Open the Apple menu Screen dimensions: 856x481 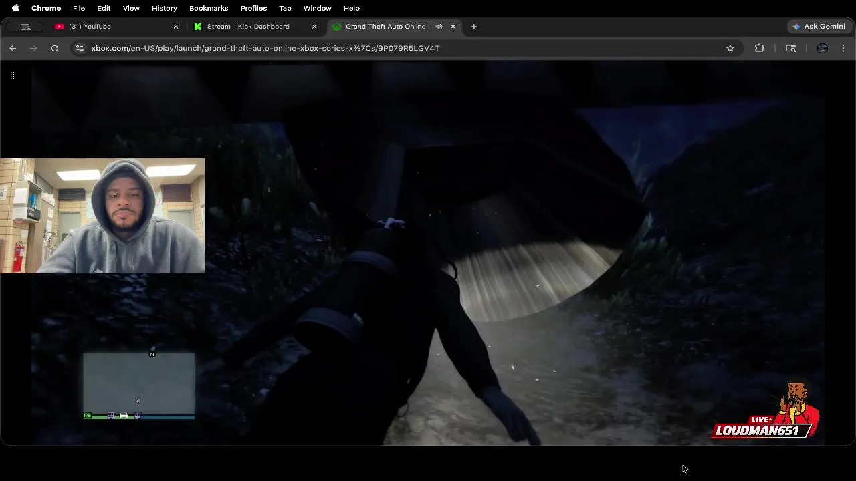[x=15, y=8]
